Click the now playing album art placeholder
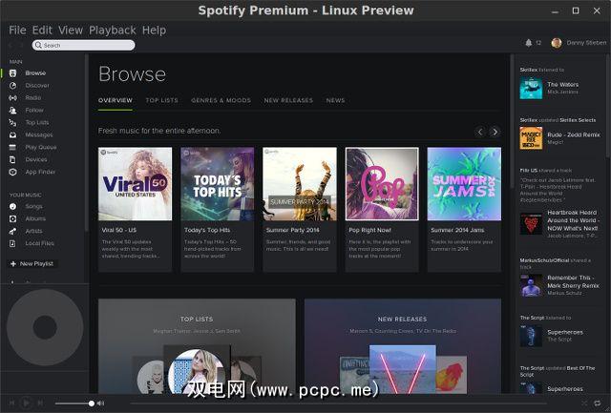Screen dimensions: 611x413 click(x=45, y=327)
